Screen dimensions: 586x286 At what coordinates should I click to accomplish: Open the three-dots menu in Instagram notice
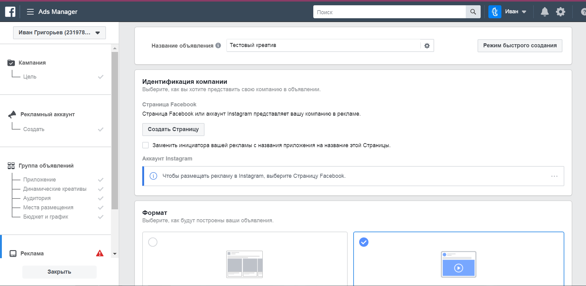point(554,176)
